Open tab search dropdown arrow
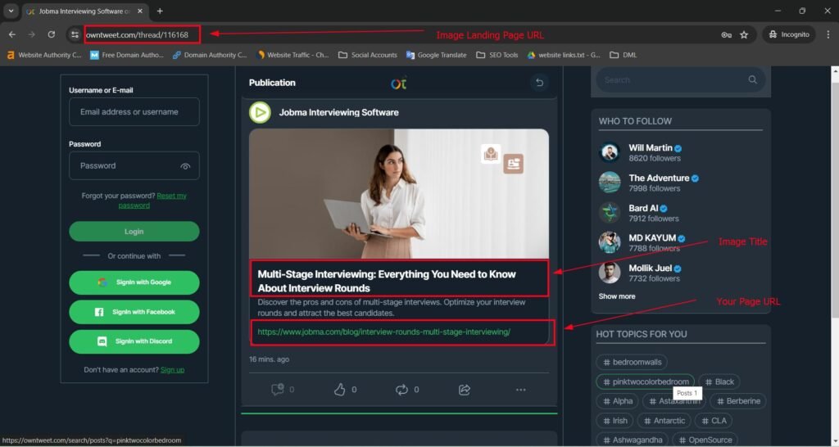Viewport: 839px width, 447px height. tap(11, 11)
